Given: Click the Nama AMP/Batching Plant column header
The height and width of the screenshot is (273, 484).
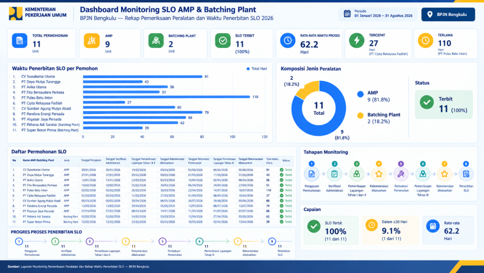Looking at the screenshot, I should [x=38, y=160].
